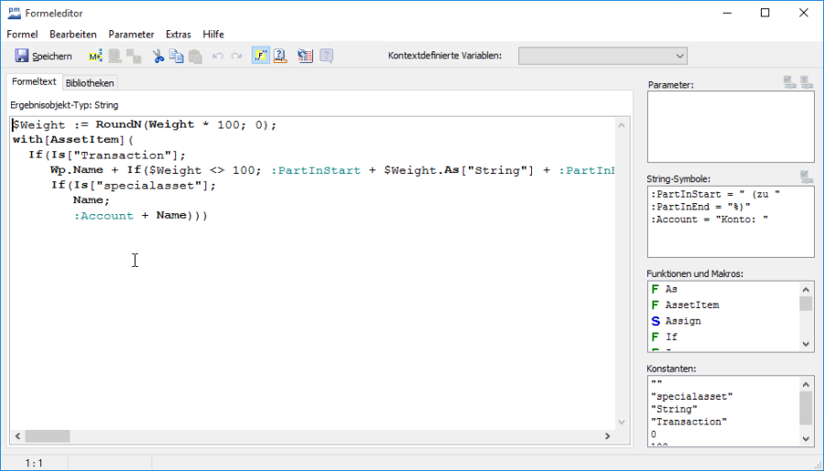The image size is (824, 471).
Task: Open the Kontextdefinierte Variablen dropdown
Action: (x=602, y=56)
